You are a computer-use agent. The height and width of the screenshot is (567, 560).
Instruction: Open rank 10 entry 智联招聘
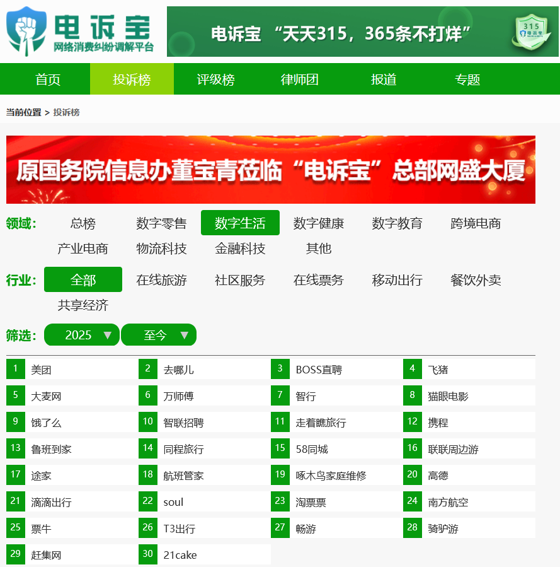[205, 422]
